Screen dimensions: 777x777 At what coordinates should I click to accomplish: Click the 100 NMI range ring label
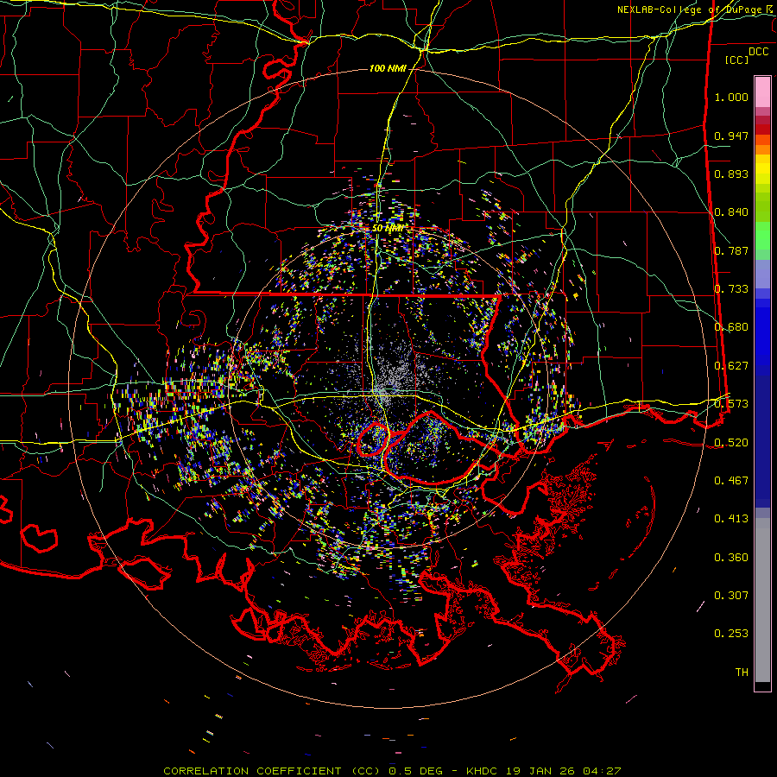[x=388, y=68]
